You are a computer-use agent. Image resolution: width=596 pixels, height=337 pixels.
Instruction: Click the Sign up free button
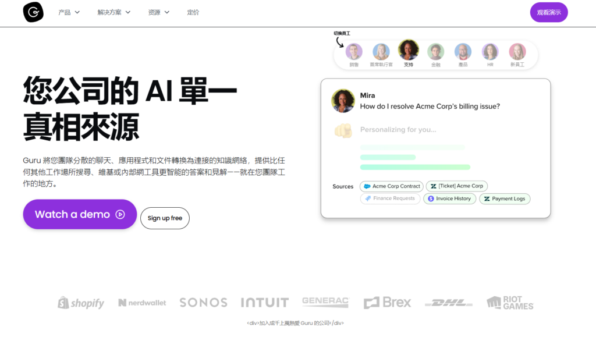pos(165,218)
